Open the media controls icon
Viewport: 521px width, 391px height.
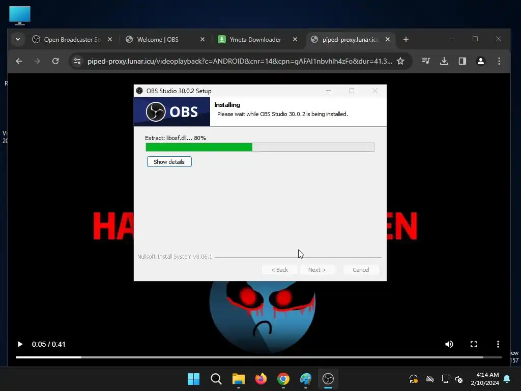pos(426,61)
